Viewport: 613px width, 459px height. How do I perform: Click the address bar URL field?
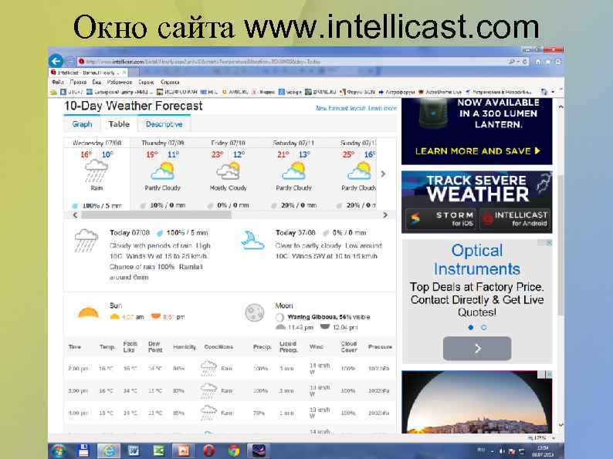(x=291, y=62)
